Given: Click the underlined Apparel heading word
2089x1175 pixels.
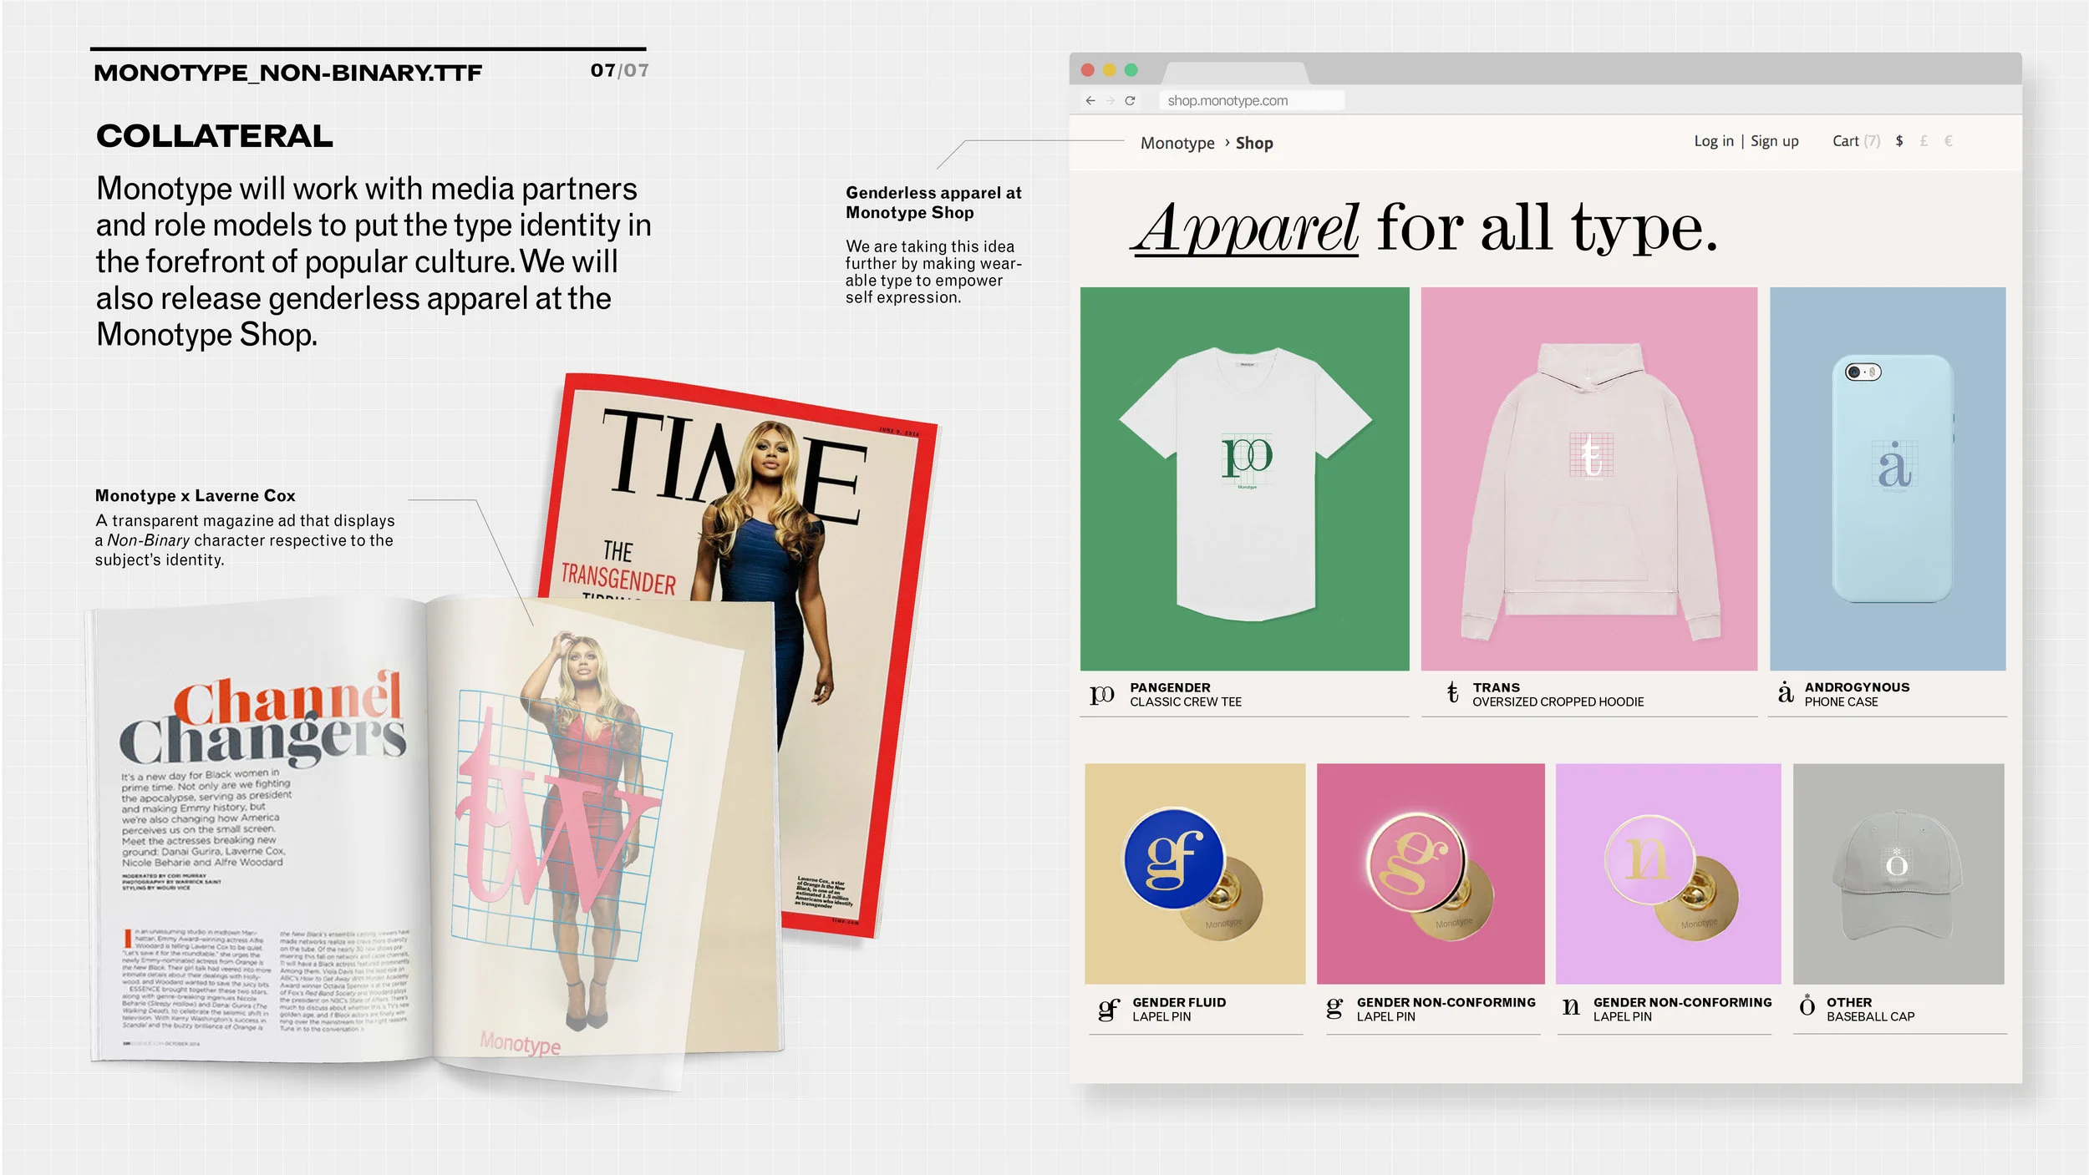Looking at the screenshot, I should pos(1246,228).
